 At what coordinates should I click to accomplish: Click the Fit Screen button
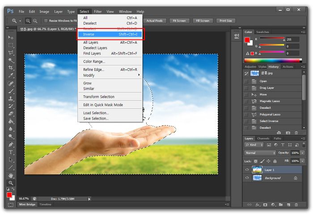click(179, 21)
